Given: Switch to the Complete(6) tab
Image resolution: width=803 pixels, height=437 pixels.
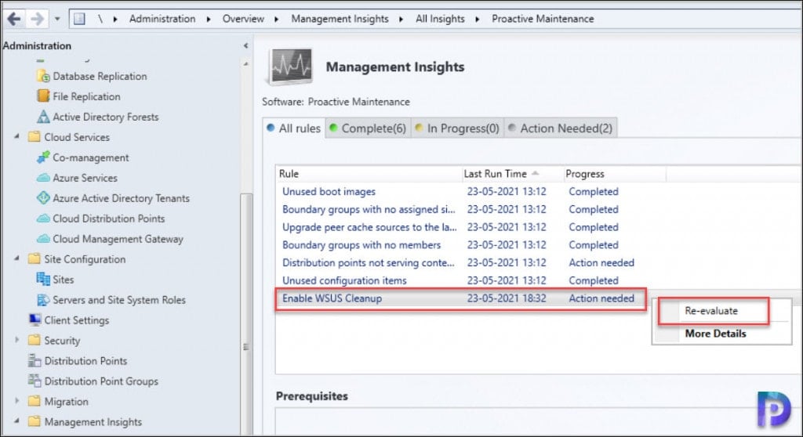Looking at the screenshot, I should [368, 128].
